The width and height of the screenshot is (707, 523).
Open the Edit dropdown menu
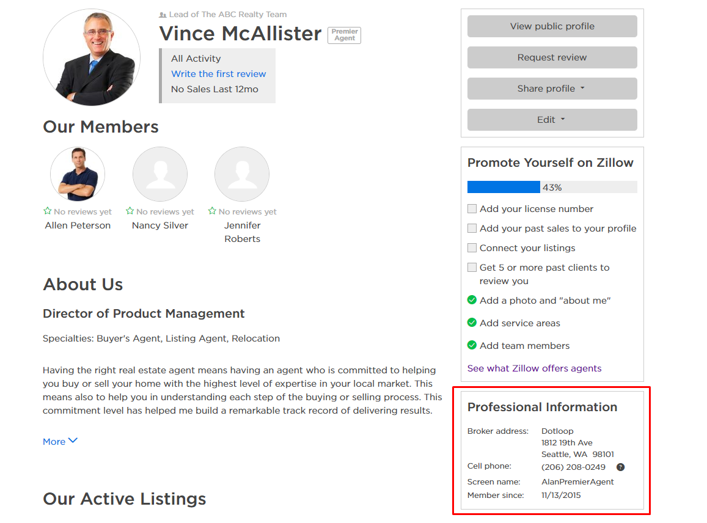(552, 120)
